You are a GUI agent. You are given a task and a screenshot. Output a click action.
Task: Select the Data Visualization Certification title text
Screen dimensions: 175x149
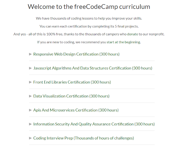71,96
